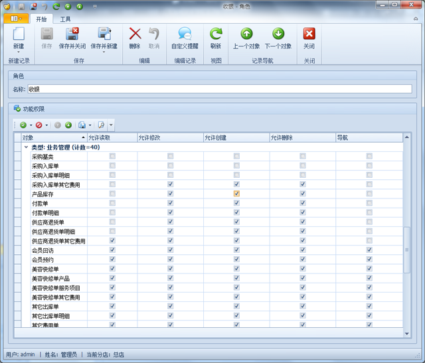The height and width of the screenshot is (363, 425).
Task: Click scrollbar up arrow at grid top
Action: 407,137
